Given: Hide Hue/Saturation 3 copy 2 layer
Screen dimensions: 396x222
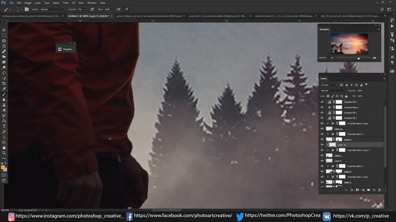Looking at the screenshot, I should point(322,150).
